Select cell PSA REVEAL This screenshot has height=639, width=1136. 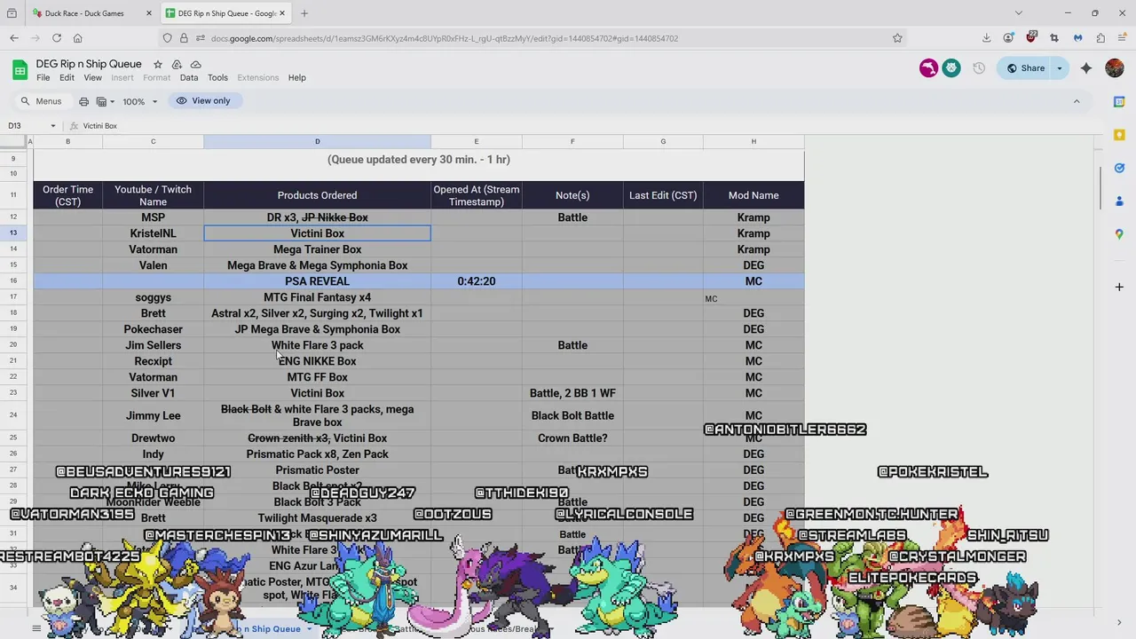pos(317,281)
